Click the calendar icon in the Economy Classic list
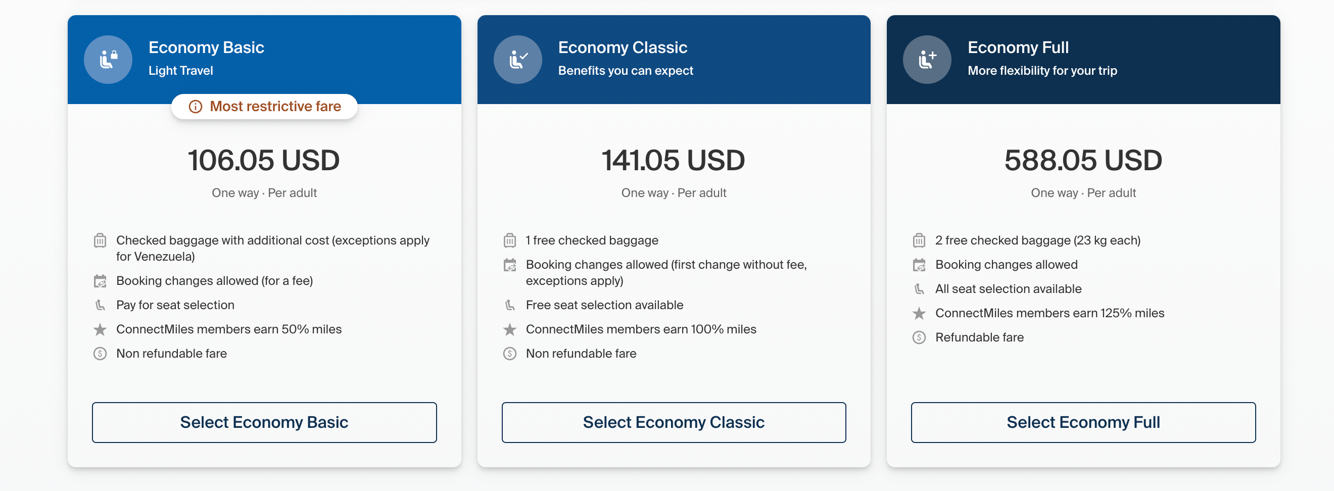The image size is (1334, 491). (509, 265)
